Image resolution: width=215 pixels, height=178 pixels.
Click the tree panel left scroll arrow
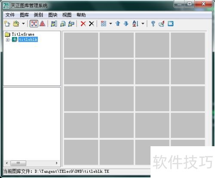7,163
